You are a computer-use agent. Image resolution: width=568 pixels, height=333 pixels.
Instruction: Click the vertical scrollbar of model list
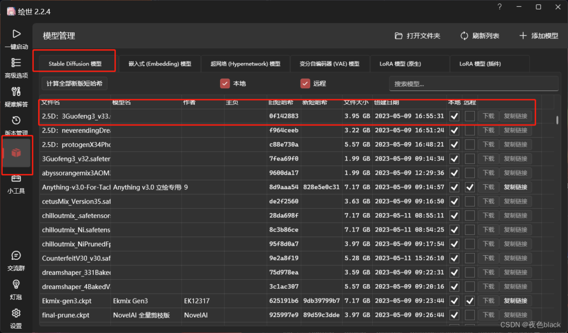click(x=557, y=119)
